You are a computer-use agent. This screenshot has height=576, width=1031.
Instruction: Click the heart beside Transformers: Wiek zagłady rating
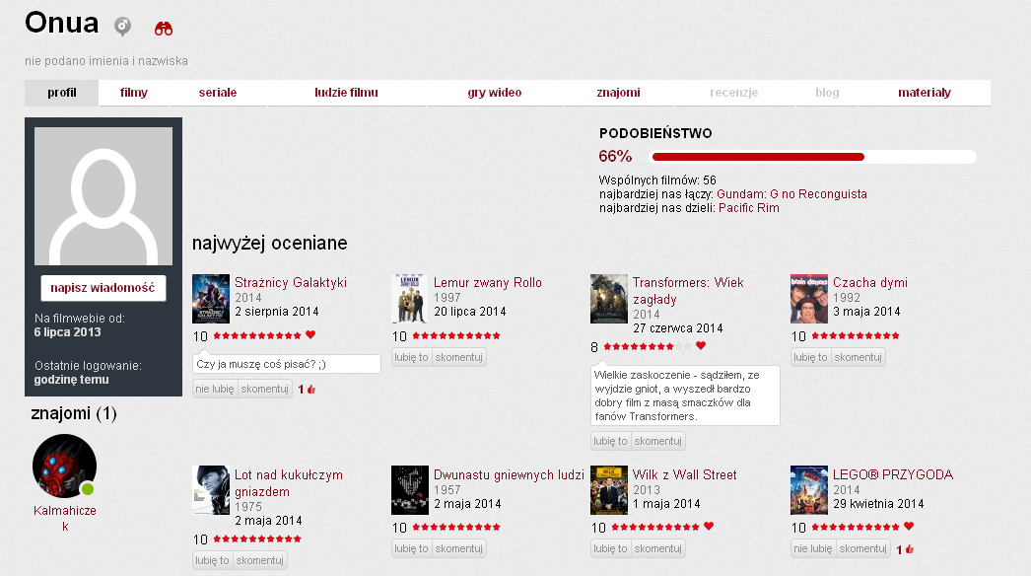pyautogui.click(x=699, y=347)
